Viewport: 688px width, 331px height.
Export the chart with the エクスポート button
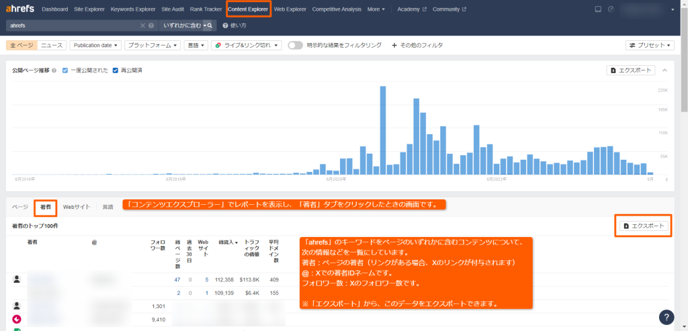pyautogui.click(x=631, y=70)
